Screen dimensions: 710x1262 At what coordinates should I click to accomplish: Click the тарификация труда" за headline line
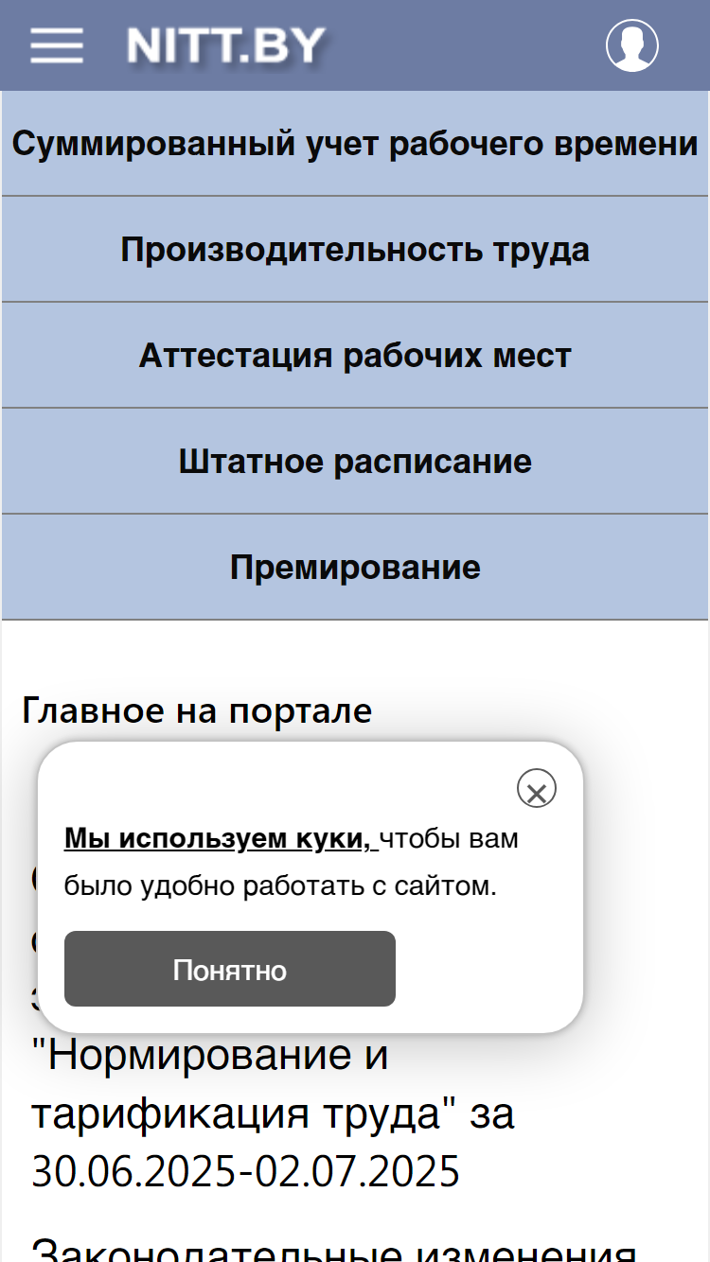273,1113
